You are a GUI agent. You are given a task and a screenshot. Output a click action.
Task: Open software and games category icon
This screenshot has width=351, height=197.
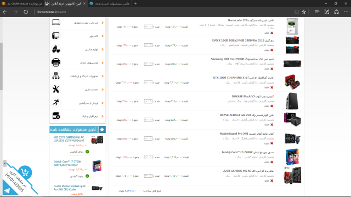tap(56, 116)
